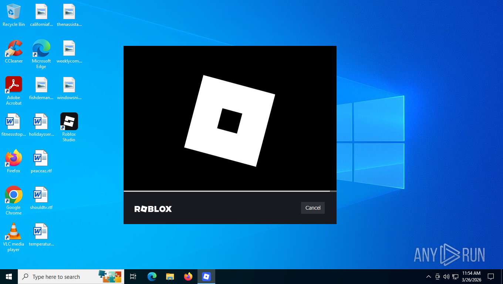Open the clock showing 11:54 AM
The image size is (503, 284).
point(472,277)
